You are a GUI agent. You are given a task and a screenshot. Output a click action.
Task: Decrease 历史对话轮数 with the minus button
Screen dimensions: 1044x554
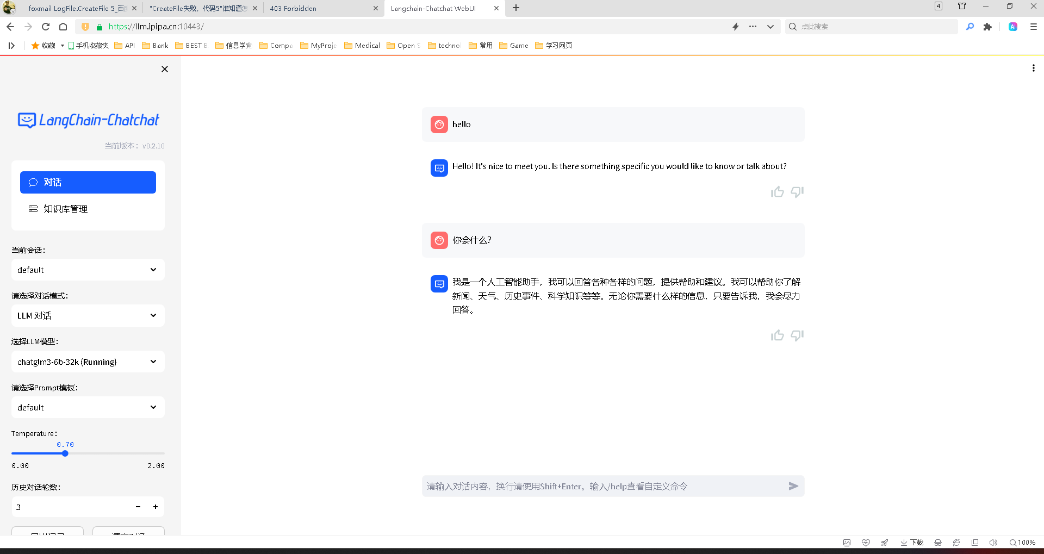(138, 507)
